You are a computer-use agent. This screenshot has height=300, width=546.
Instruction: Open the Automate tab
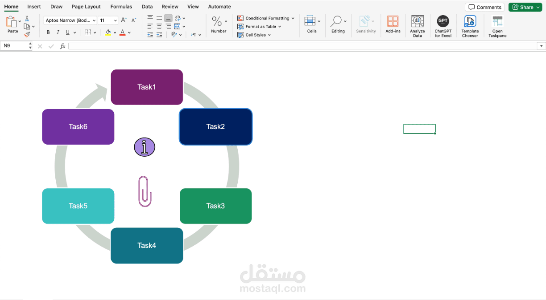[219, 7]
